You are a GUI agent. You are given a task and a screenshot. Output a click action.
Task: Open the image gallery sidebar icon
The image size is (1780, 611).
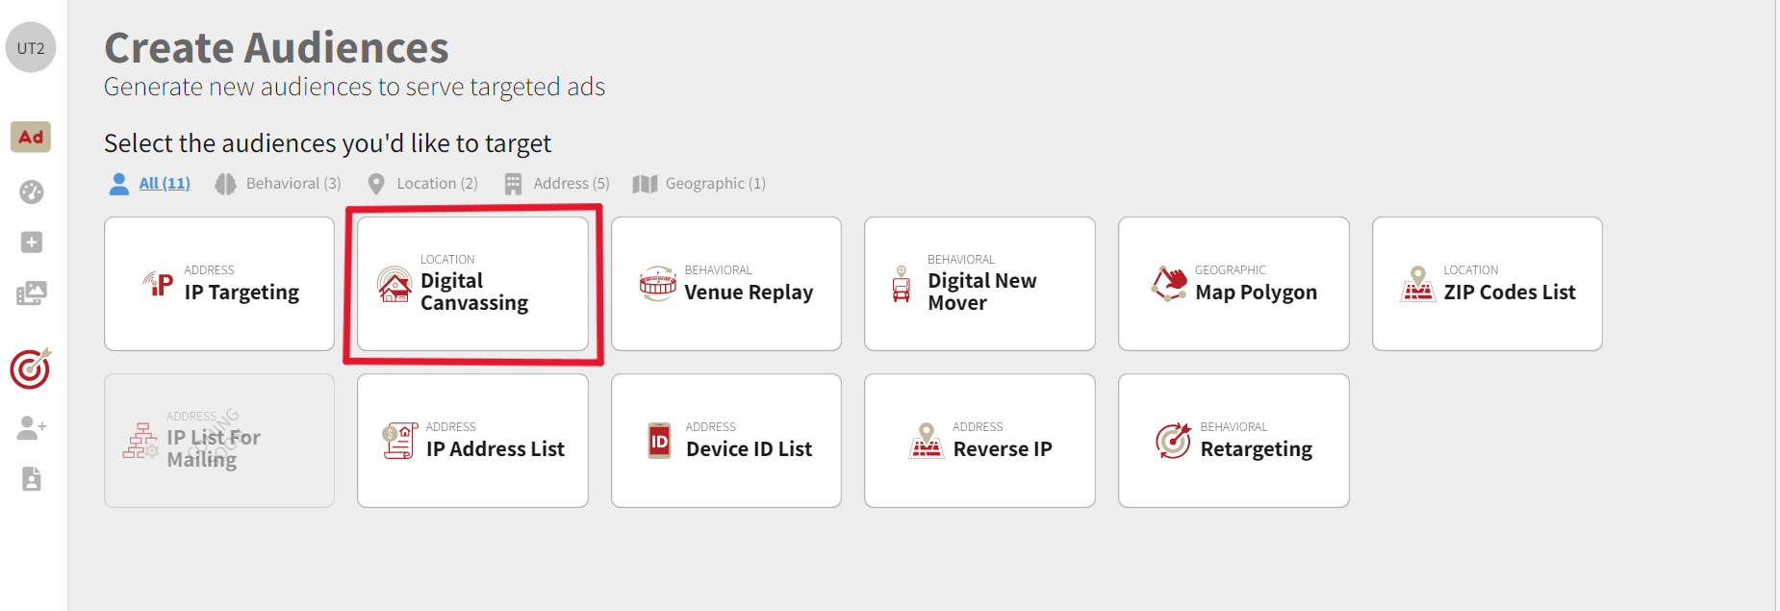point(31,293)
